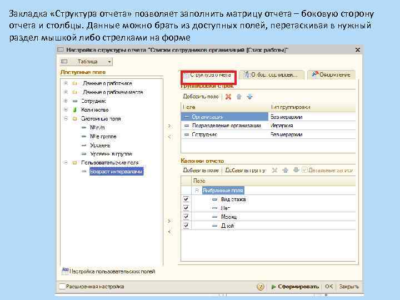The height and width of the screenshot is (300, 400).
Task: Close the report structure settings window
Action: 358,50
